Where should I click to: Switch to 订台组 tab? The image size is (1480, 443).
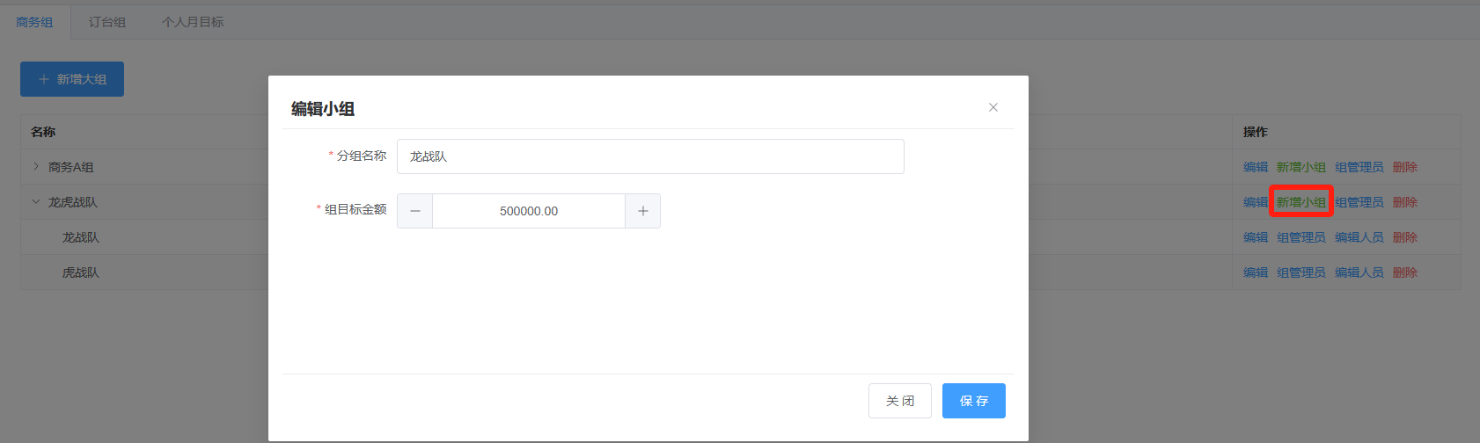[x=107, y=22]
